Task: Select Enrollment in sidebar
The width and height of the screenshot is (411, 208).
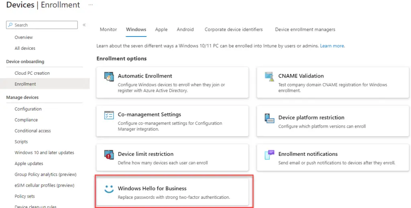Action: [45, 84]
